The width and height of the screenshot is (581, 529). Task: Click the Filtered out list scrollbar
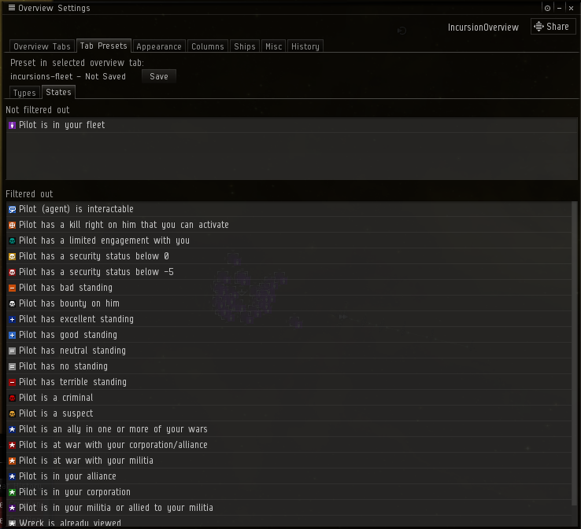coord(575,353)
